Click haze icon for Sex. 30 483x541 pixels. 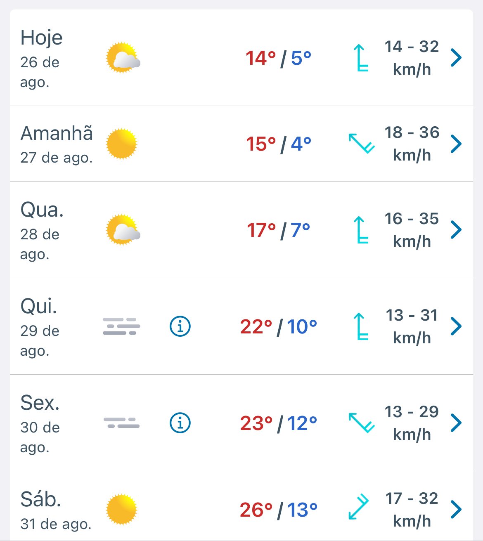pyautogui.click(x=121, y=423)
